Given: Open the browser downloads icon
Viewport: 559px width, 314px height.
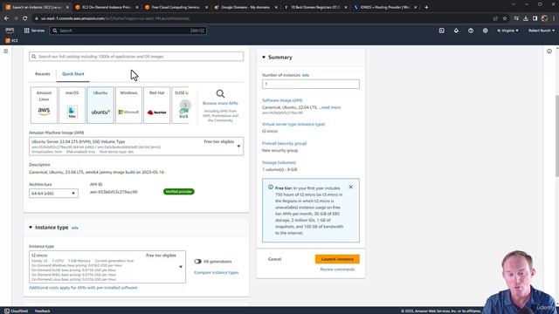Looking at the screenshot, I should click(526, 18).
